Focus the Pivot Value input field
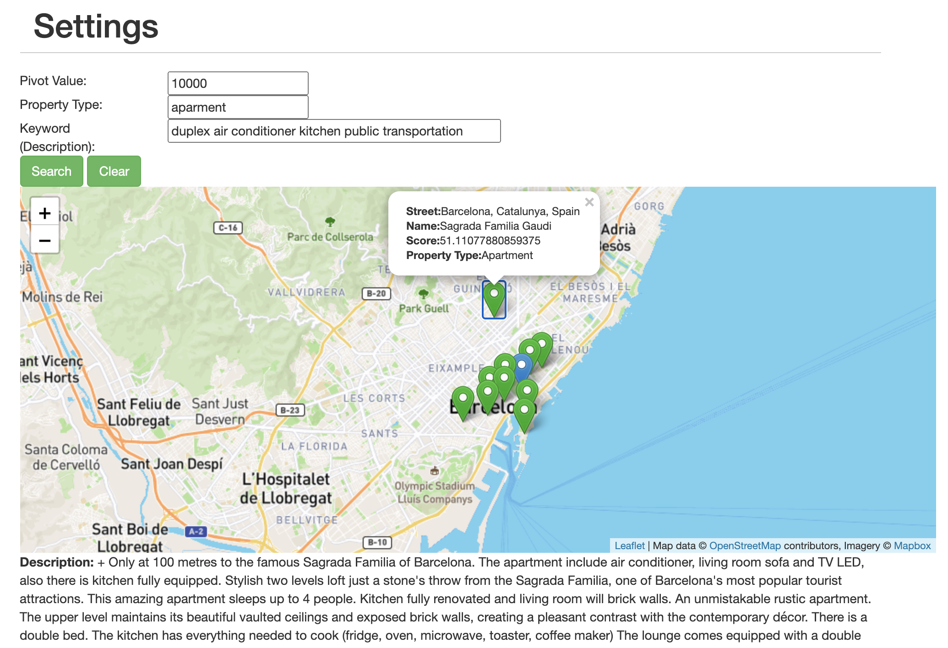 click(x=238, y=83)
